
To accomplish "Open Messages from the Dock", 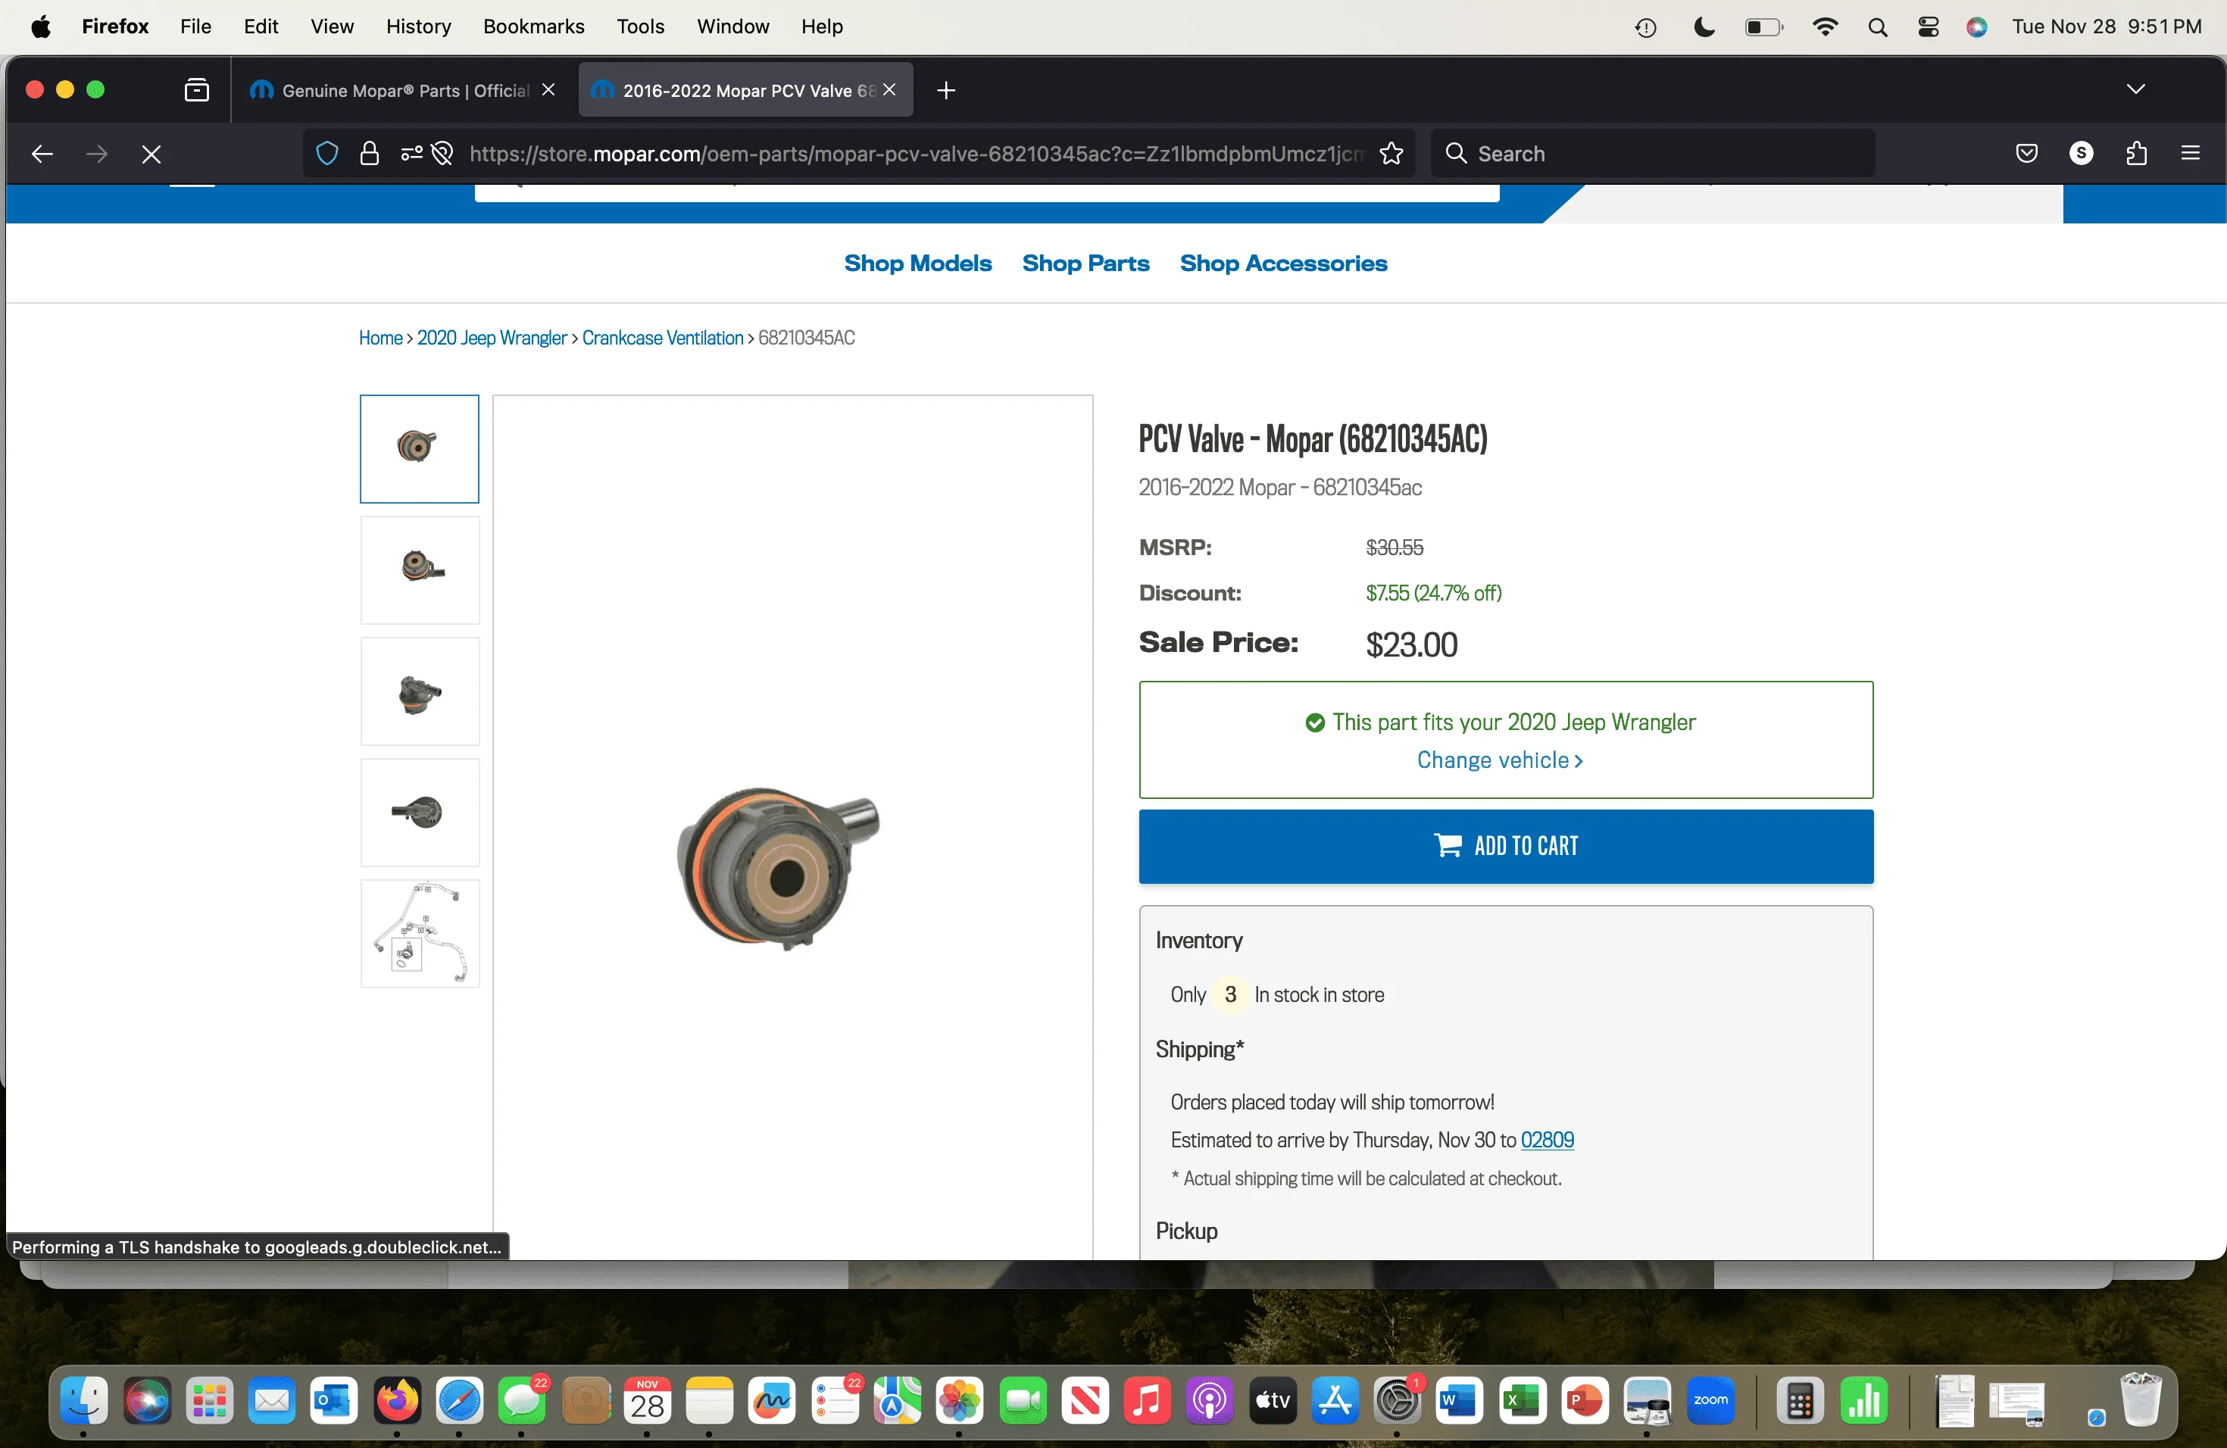I will (522, 1400).
